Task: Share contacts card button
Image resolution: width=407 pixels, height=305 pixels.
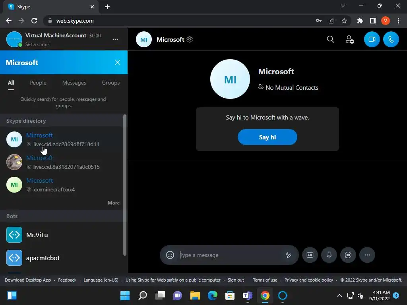Action: click(x=310, y=255)
